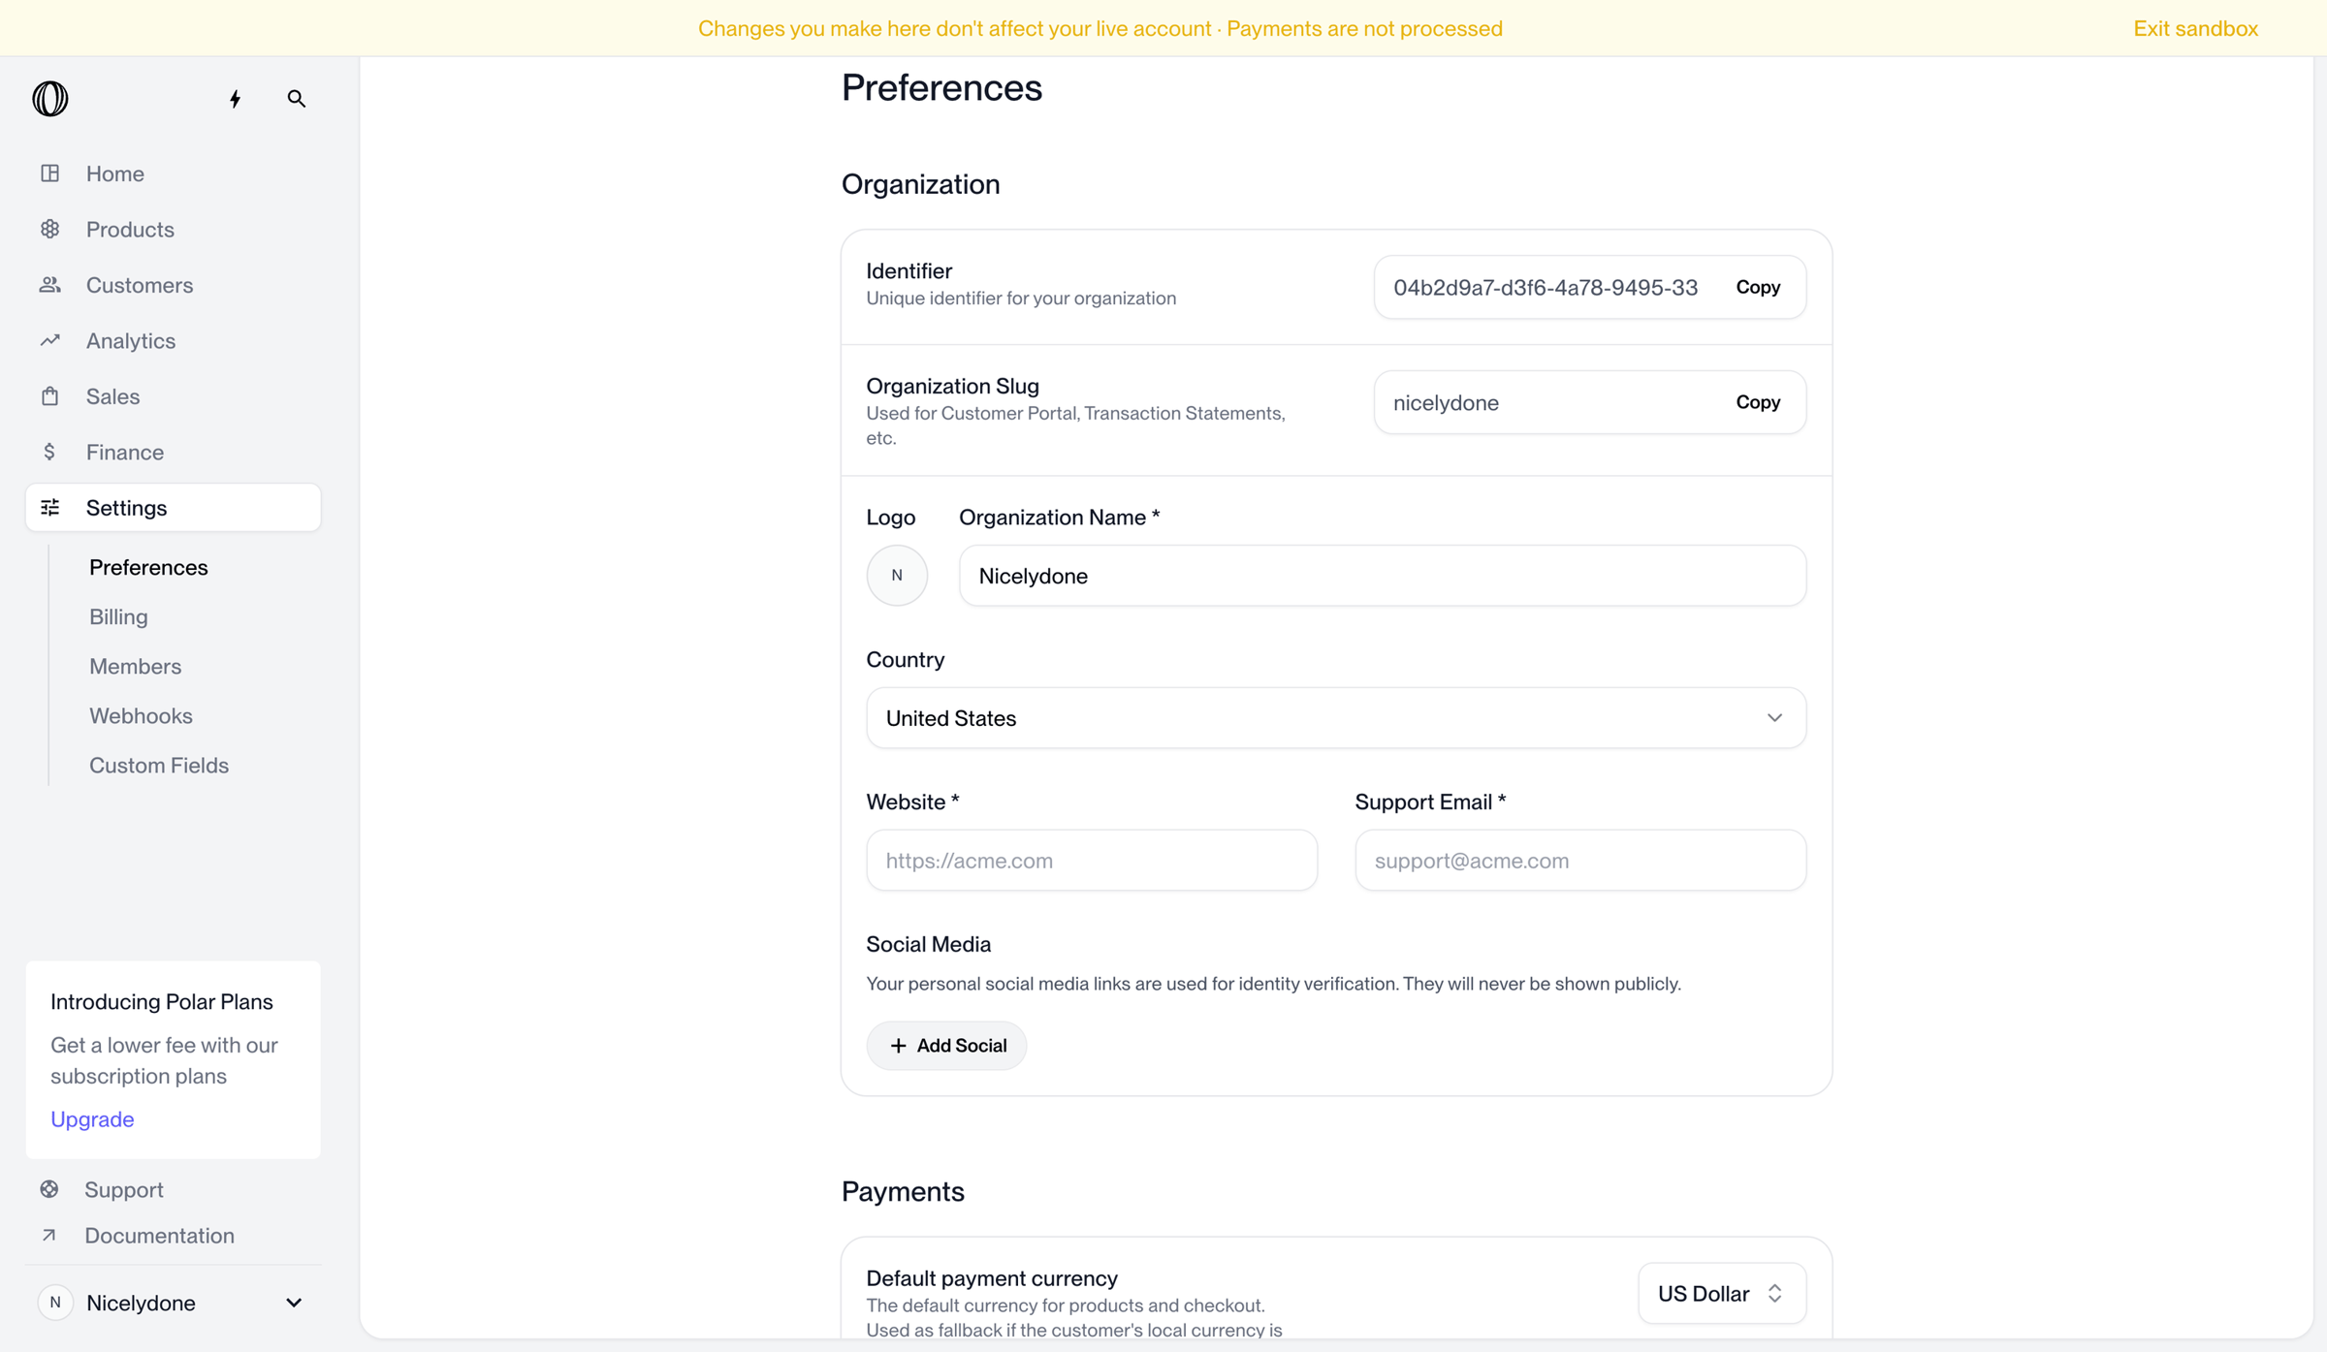Image resolution: width=2327 pixels, height=1352 pixels.
Task: Click into the Website input field
Action: click(x=1092, y=861)
